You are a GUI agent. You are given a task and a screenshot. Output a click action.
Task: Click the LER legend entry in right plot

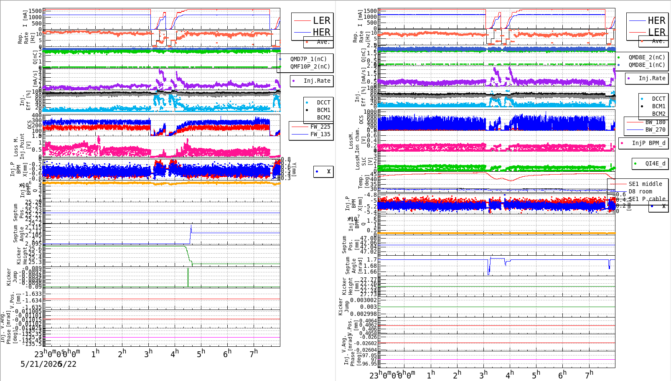coord(656,32)
